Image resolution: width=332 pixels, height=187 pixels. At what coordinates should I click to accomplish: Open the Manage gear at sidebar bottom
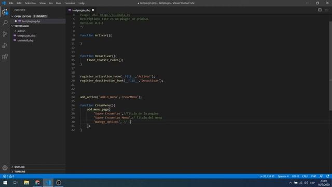(5, 168)
